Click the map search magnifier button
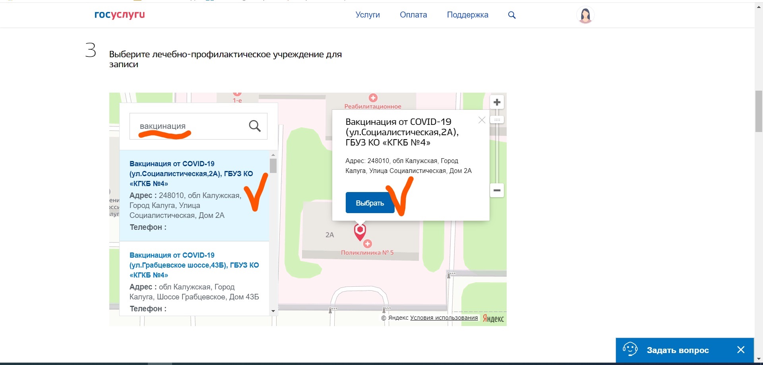The height and width of the screenshot is (365, 763). tap(255, 126)
